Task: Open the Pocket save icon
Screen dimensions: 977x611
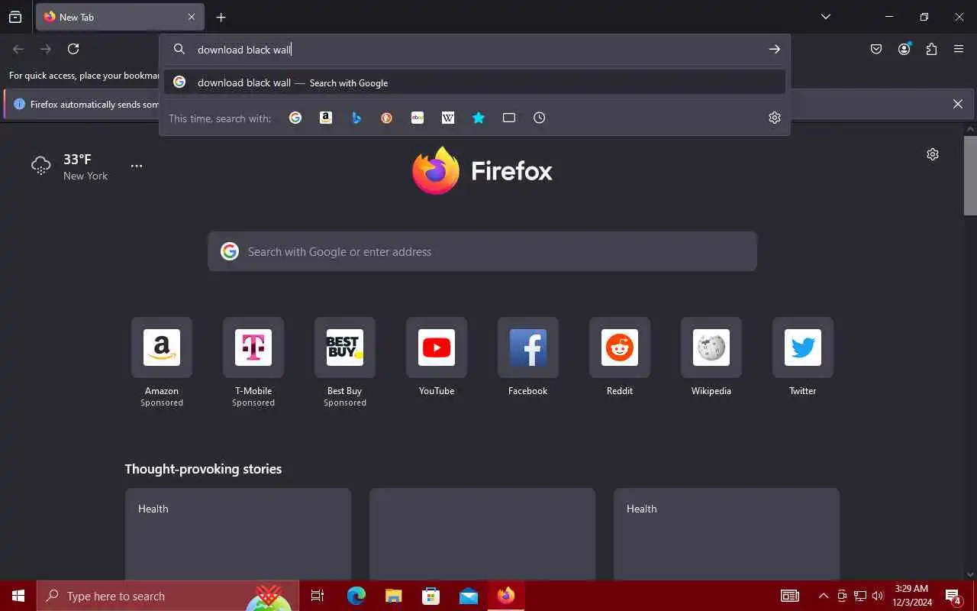Action: 876,49
